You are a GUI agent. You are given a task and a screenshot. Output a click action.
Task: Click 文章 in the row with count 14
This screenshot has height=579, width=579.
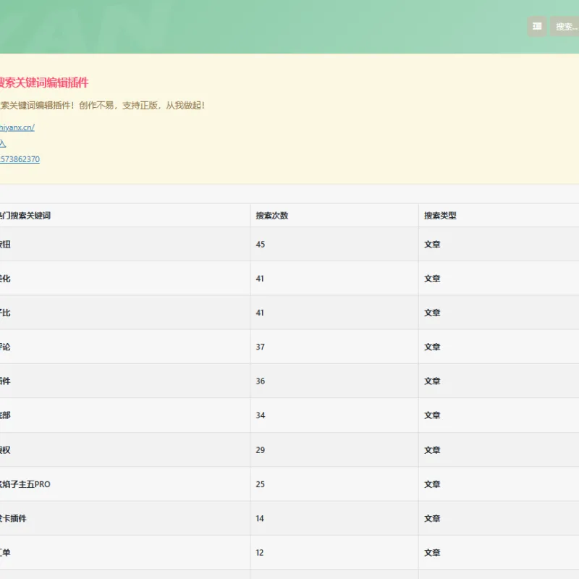click(432, 518)
